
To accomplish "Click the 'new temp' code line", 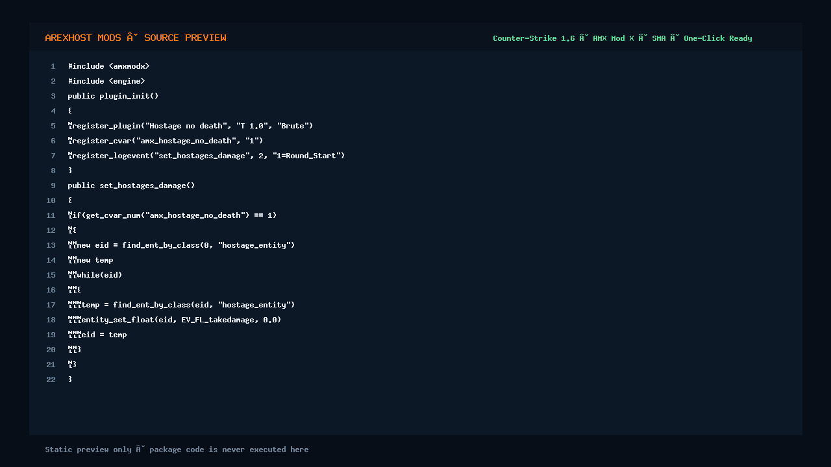I will 90,260.
